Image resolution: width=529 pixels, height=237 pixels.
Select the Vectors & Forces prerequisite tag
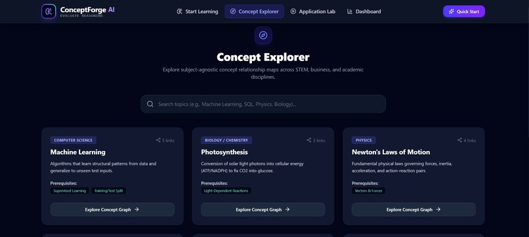click(368, 191)
